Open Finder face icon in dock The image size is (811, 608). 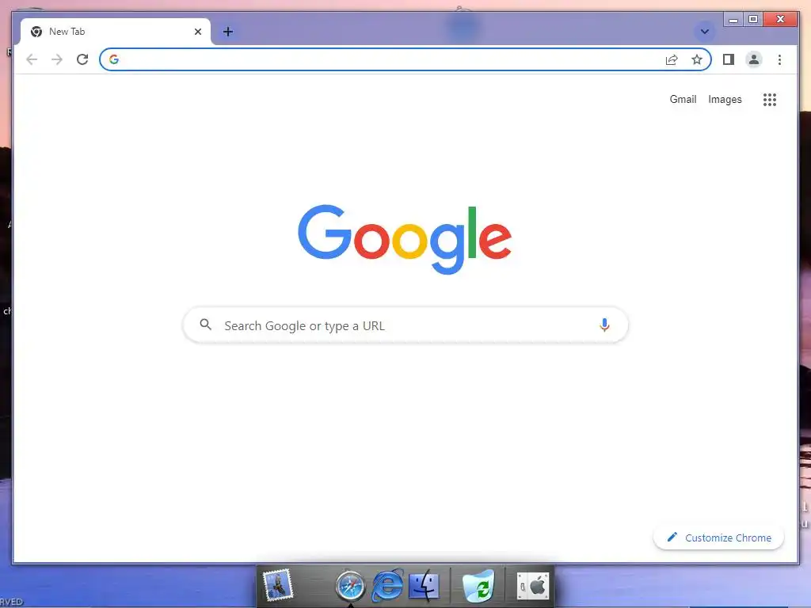pos(425,587)
